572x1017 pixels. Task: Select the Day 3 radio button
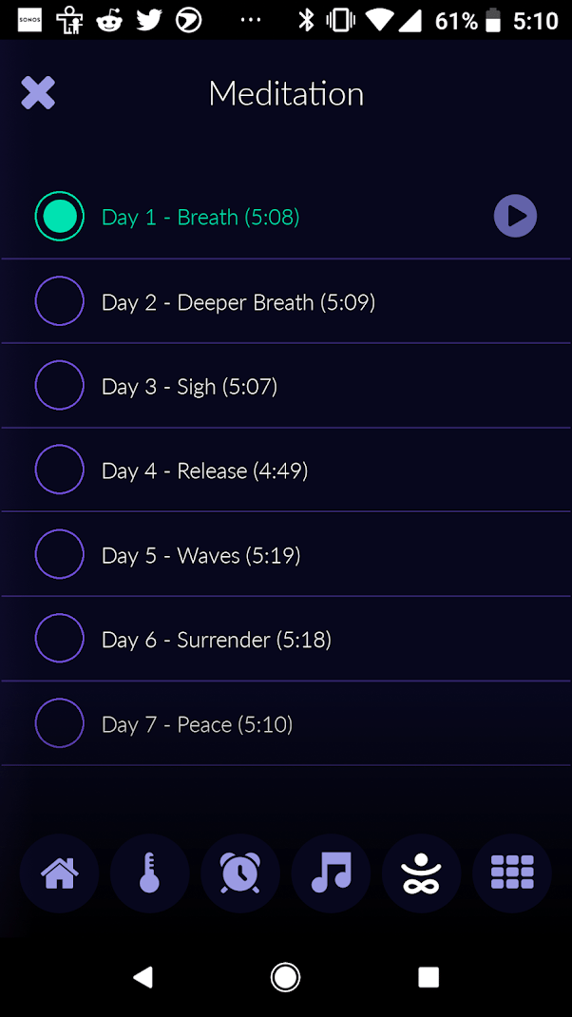[x=59, y=385]
